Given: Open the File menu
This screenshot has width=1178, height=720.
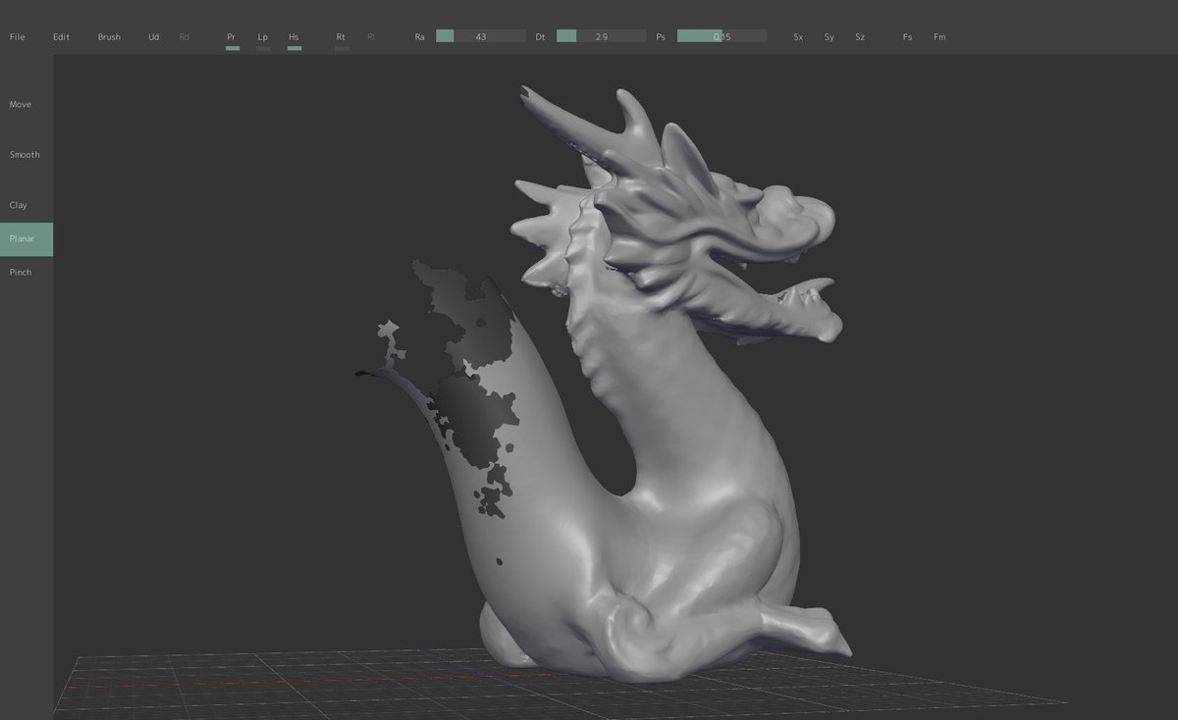Looking at the screenshot, I should (17, 36).
